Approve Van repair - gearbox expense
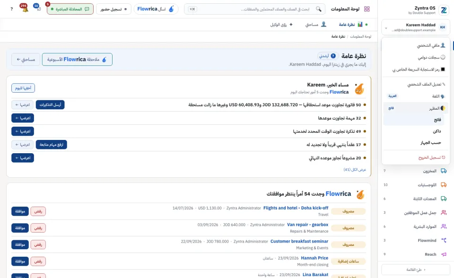 [20, 228]
